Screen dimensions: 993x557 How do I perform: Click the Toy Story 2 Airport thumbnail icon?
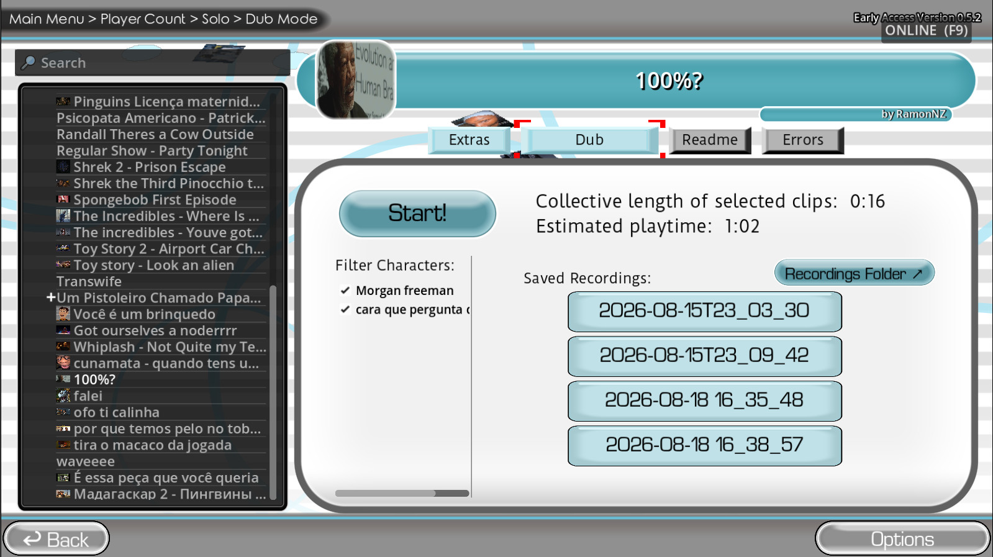pos(63,248)
